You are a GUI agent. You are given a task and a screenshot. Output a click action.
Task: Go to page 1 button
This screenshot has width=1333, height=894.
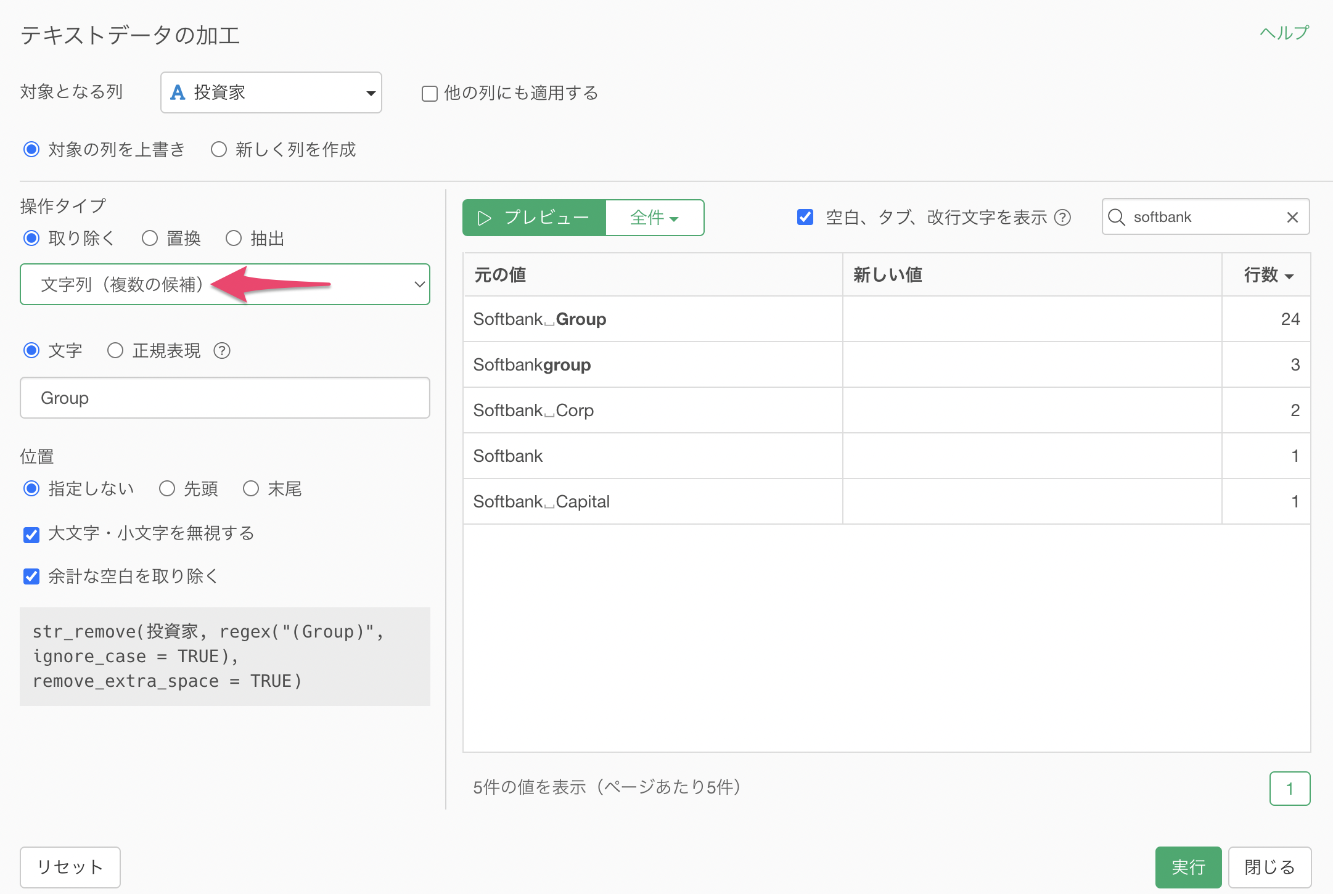point(1290,789)
